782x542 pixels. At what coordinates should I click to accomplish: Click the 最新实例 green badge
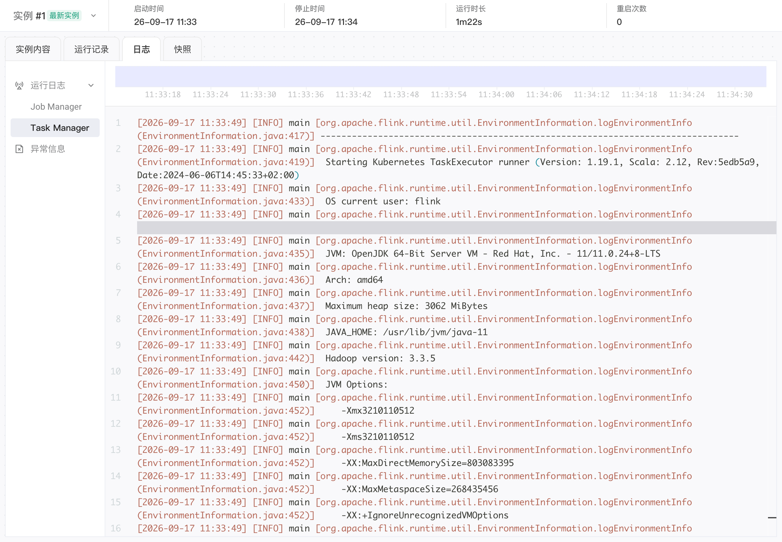pos(64,16)
